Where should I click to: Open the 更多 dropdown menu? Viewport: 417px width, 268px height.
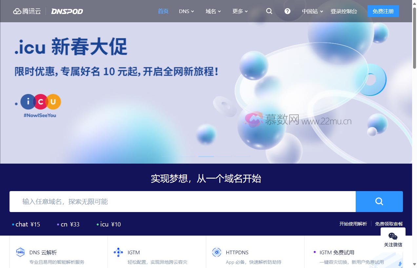click(x=240, y=11)
